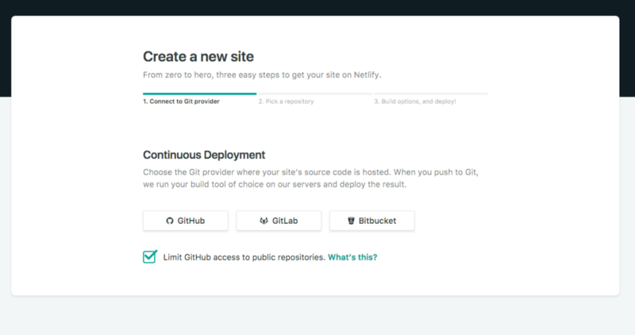The width and height of the screenshot is (635, 335).
Task: Click the grey progress bar above step 3
Action: [x=431, y=94]
